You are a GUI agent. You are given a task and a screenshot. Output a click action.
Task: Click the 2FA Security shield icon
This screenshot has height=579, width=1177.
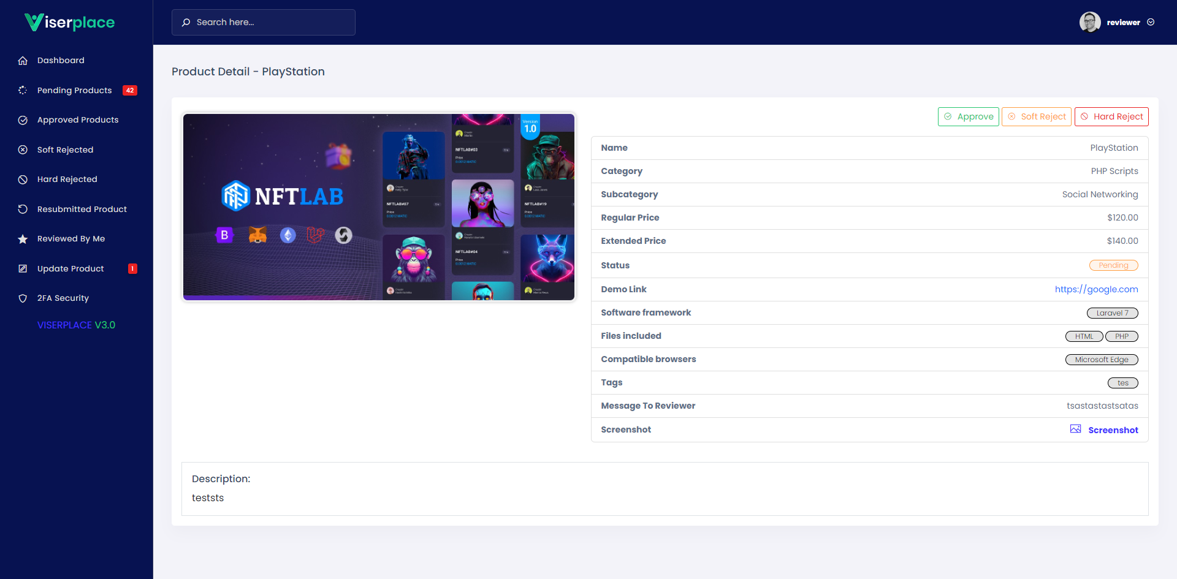23,298
